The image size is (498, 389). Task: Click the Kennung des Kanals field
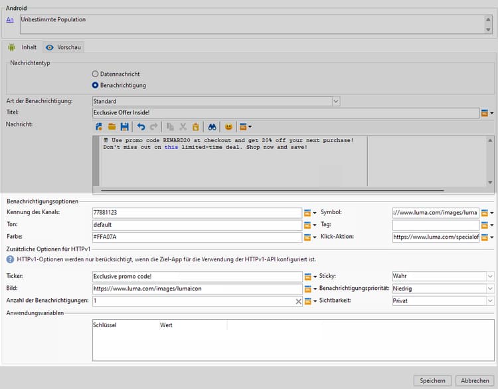click(x=197, y=213)
